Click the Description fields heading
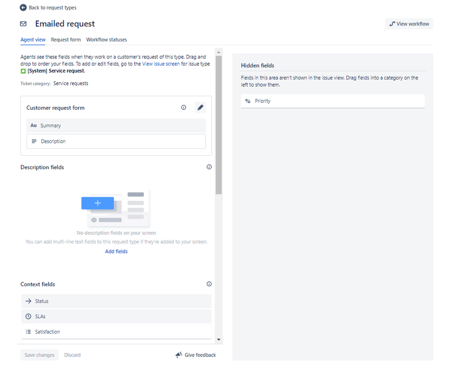 42,167
